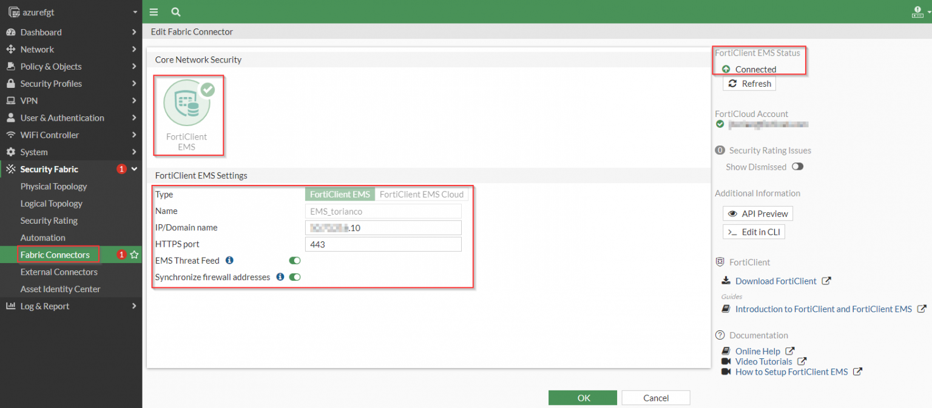The width and height of the screenshot is (932, 408).
Task: Enable Show Dismissed security rating issues
Action: (797, 166)
